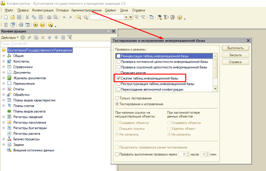266x171 pixels.
Task: Click the Закрыть button in the dialog
Action: 236,55
